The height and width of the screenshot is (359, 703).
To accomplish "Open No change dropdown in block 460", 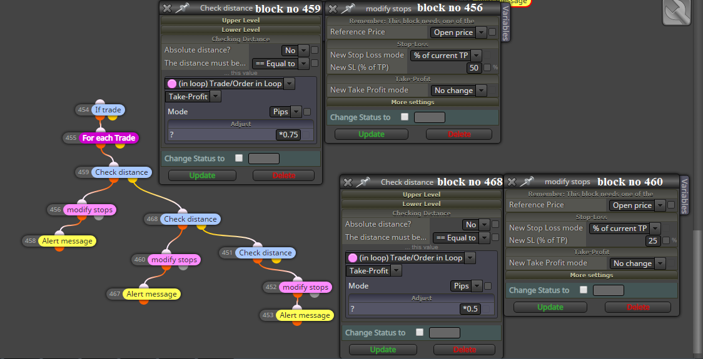I will [637, 263].
